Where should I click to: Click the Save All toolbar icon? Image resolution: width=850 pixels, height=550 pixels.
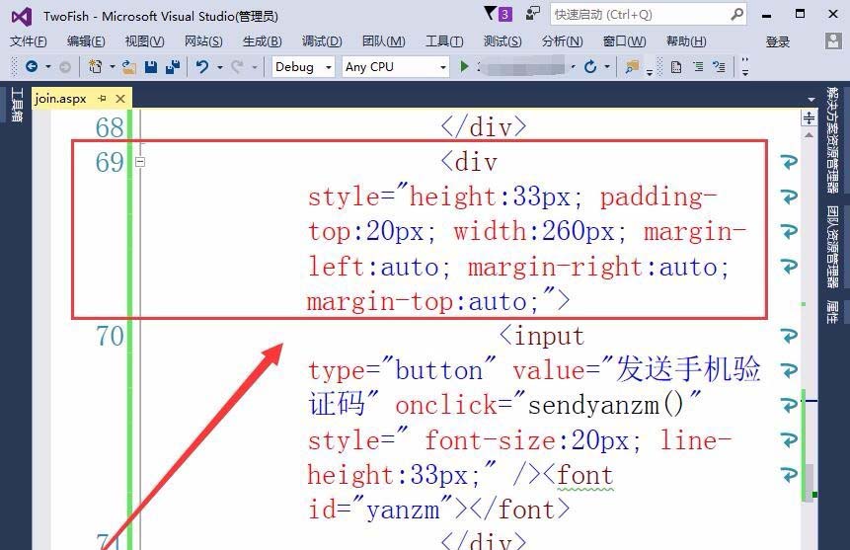[173, 67]
